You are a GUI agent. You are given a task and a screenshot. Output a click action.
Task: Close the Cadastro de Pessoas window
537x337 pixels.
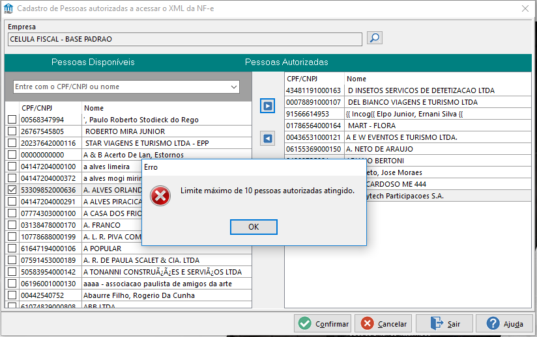(525, 8)
